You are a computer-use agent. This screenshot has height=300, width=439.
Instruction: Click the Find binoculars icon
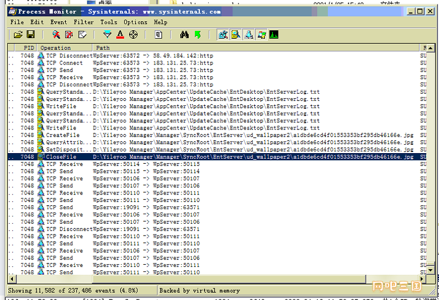(184, 35)
